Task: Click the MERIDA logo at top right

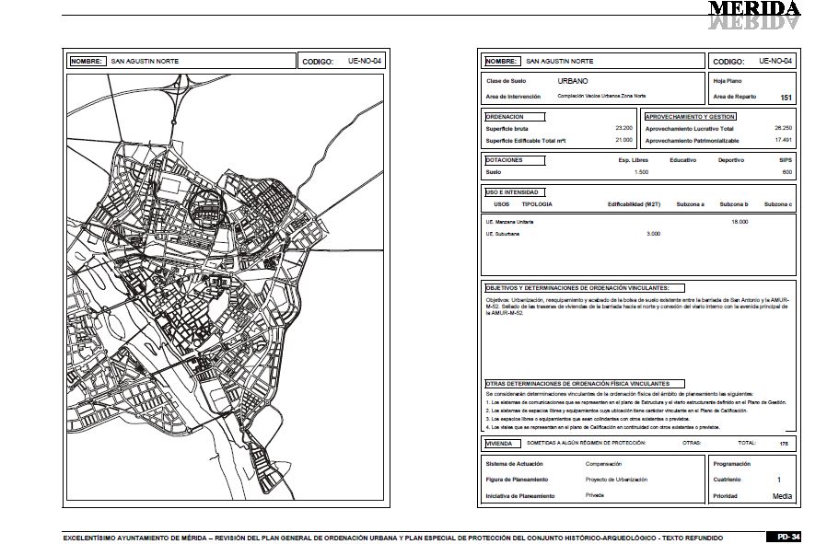Action: [754, 14]
